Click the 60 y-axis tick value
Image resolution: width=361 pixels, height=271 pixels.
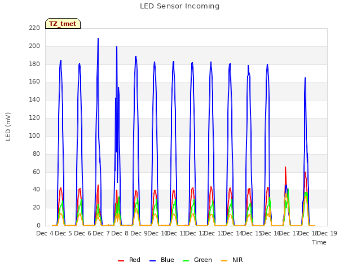(x=36, y=172)
